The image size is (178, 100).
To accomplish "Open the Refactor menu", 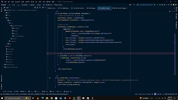I will pos(27,2).
